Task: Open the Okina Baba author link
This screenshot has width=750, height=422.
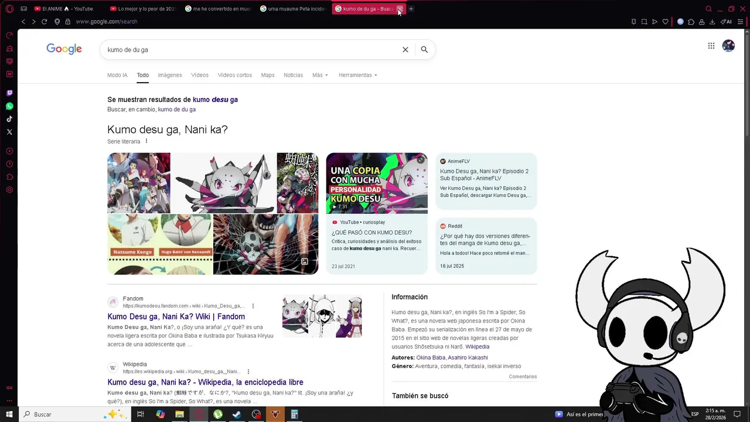Action: pyautogui.click(x=431, y=358)
